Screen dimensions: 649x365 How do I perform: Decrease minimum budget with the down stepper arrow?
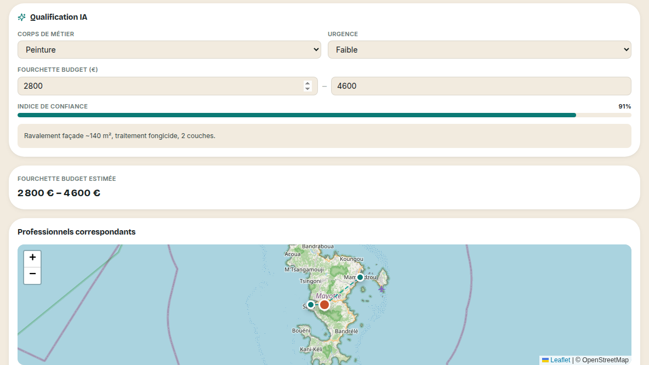[307, 89]
